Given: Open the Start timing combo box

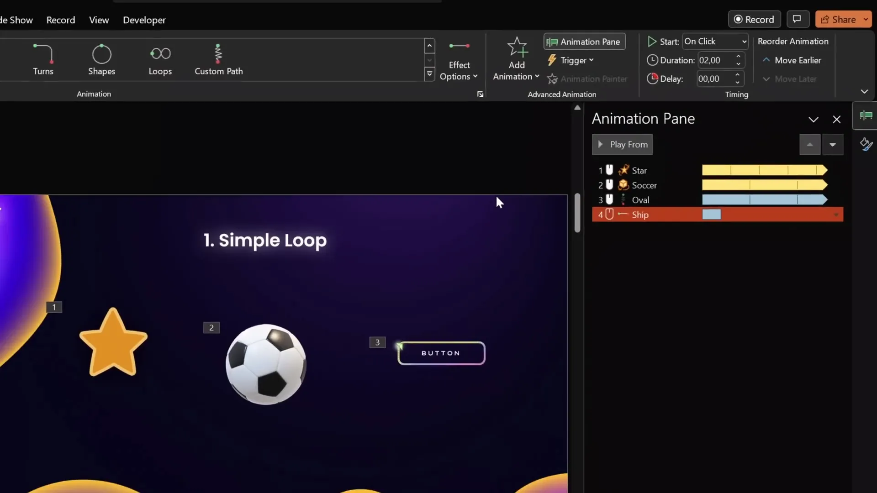Looking at the screenshot, I should coord(715,42).
